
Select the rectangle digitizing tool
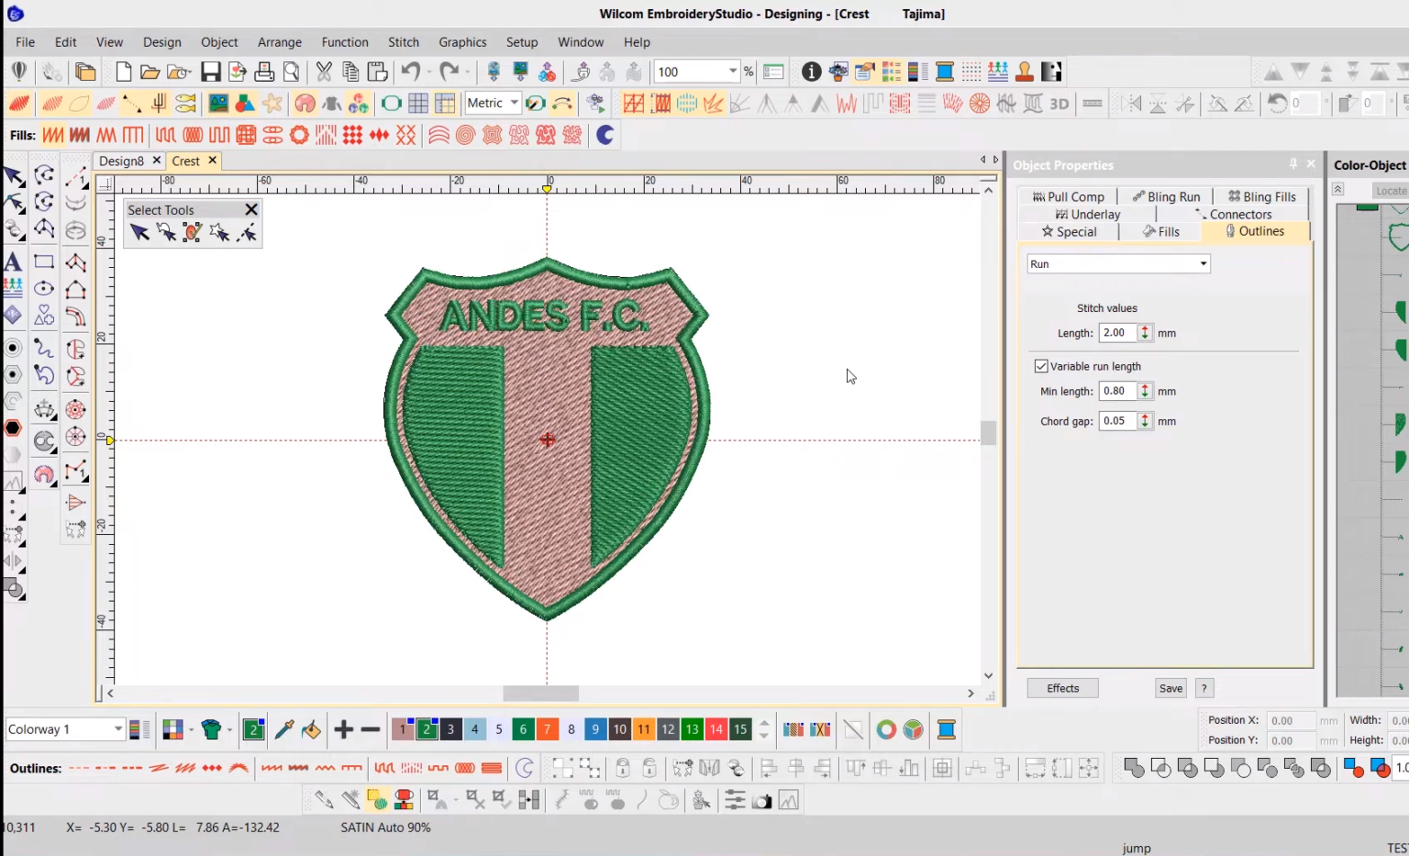point(44,261)
